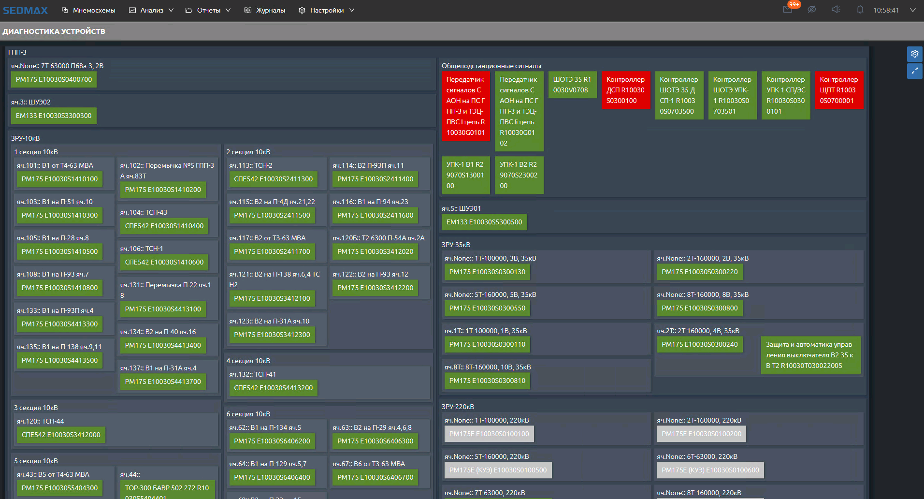Select red tile Контроллер ЩПТ R10030S0700001
Viewport: 924px width, 499px height.
tap(838, 90)
